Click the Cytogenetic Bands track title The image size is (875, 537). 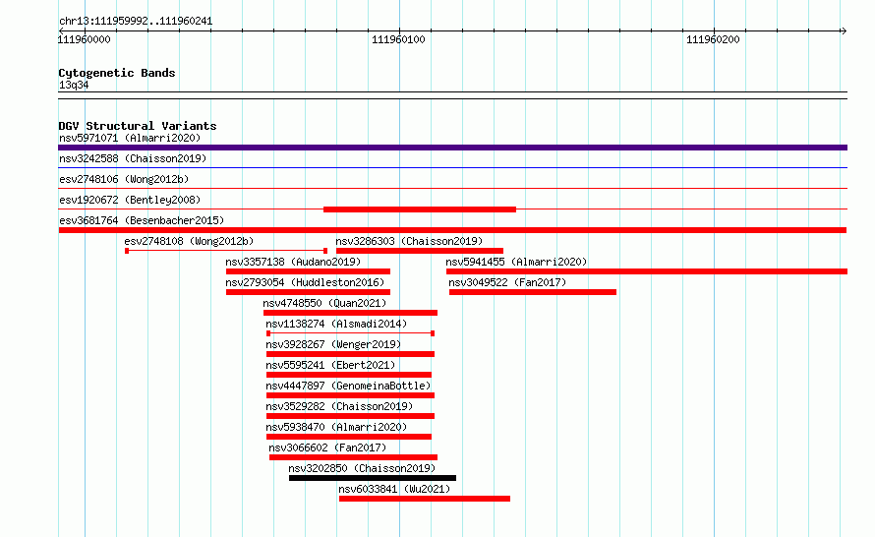117,73
